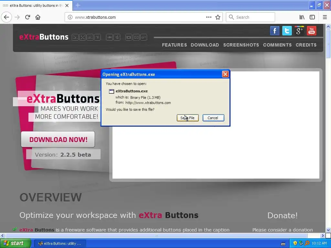Click the browser forward arrow
331x248 pixels.
[x=17, y=17]
